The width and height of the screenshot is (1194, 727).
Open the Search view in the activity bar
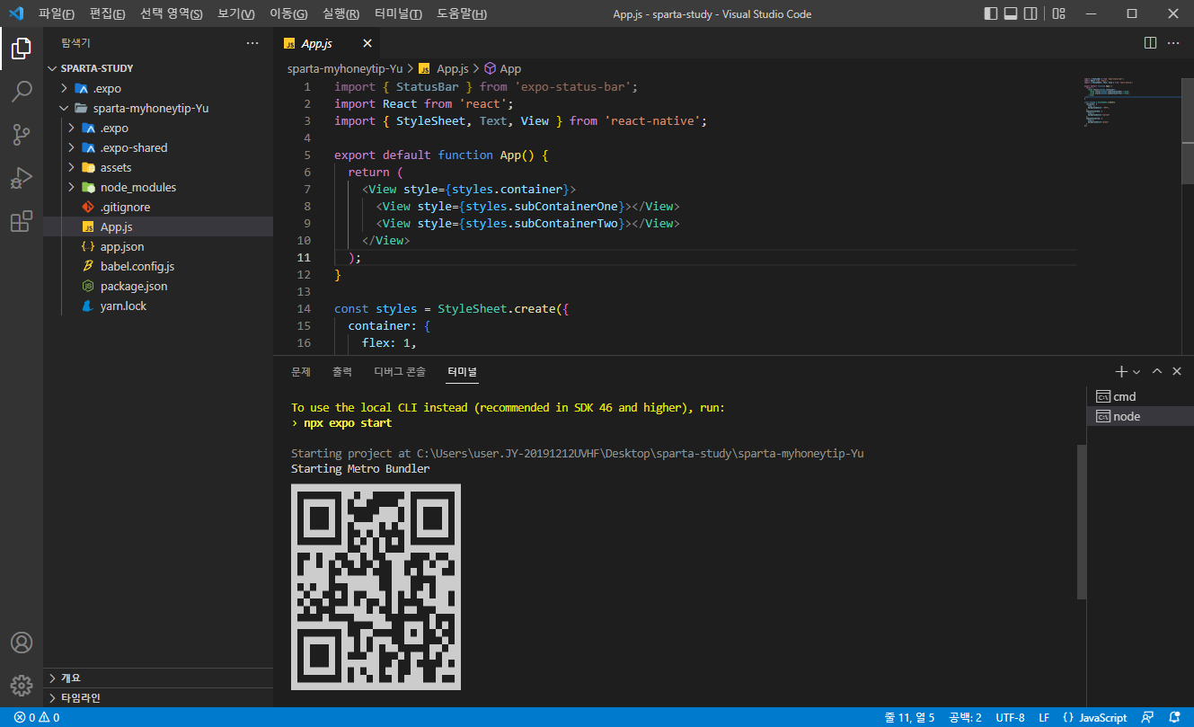22,91
